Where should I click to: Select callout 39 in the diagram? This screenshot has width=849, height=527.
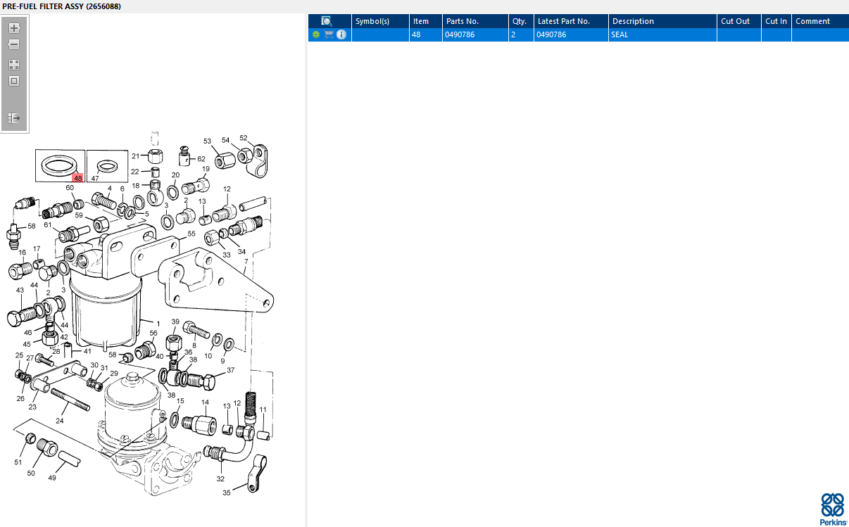click(175, 322)
